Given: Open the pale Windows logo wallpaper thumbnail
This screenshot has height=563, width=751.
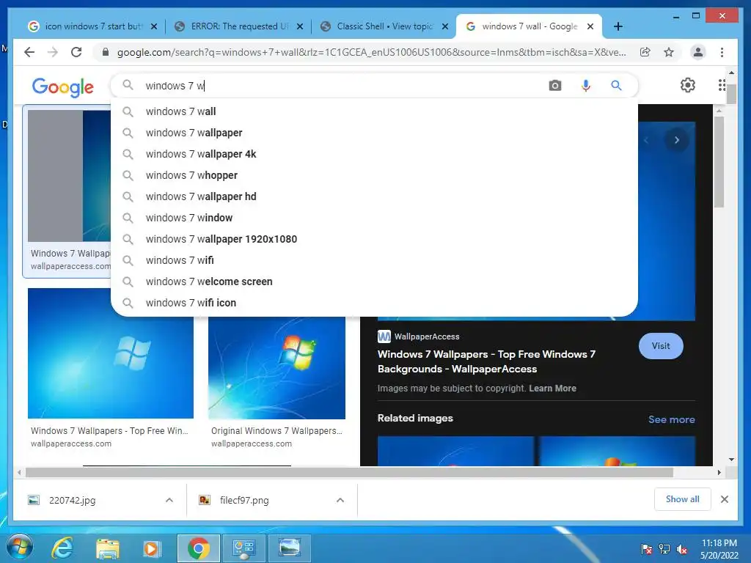Looking at the screenshot, I should pos(111,353).
